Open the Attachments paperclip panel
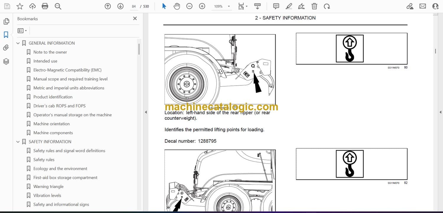The width and height of the screenshot is (443, 213). pos(6,48)
